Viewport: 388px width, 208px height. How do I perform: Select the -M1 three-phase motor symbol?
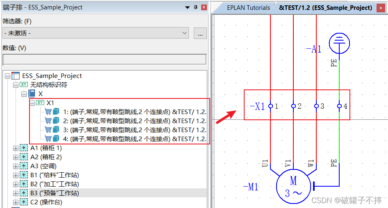tap(293, 186)
